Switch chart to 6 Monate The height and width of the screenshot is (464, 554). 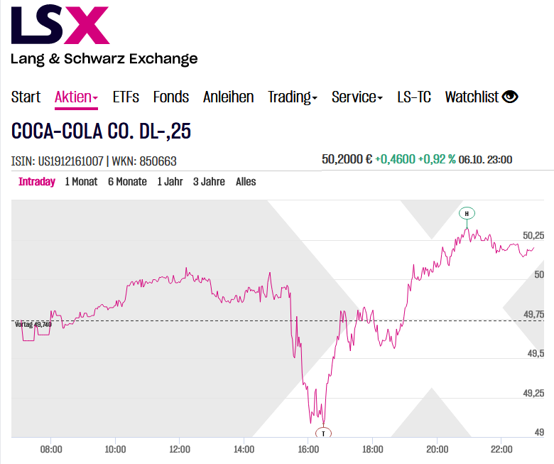point(127,182)
